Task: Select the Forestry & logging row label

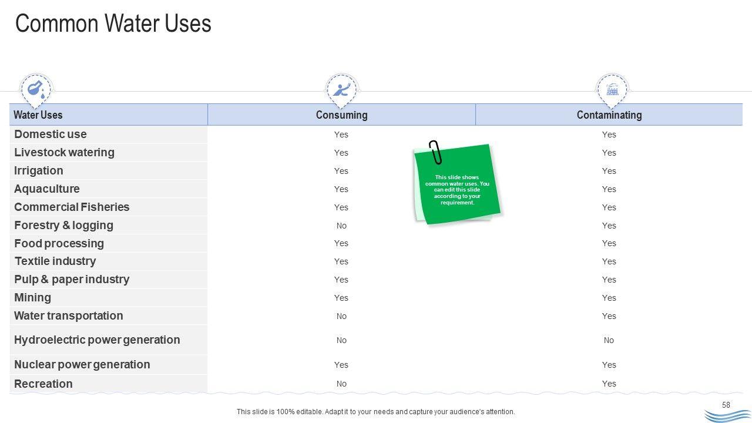Action: [63, 226]
